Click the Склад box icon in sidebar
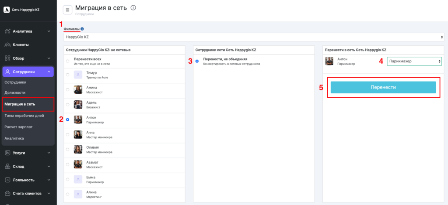Image resolution: width=448 pixels, height=205 pixels. coord(7,167)
